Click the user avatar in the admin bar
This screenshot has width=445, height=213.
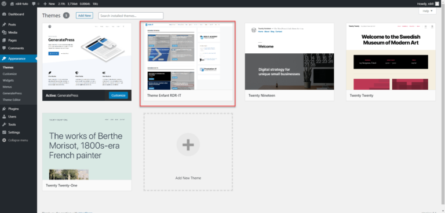437,4
